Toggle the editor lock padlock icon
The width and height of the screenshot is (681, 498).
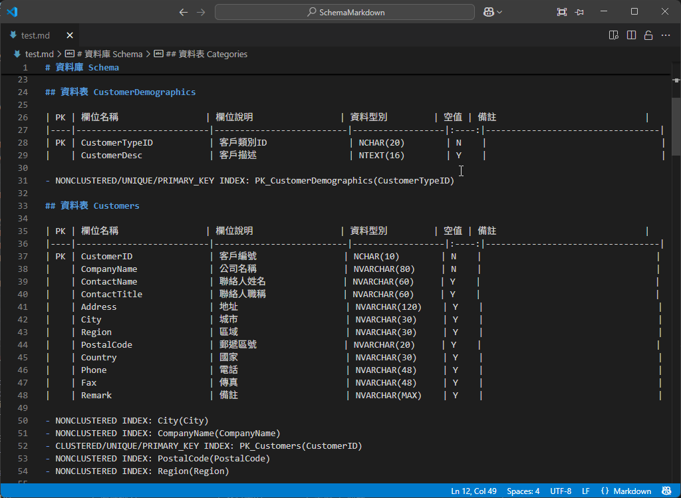[648, 35]
